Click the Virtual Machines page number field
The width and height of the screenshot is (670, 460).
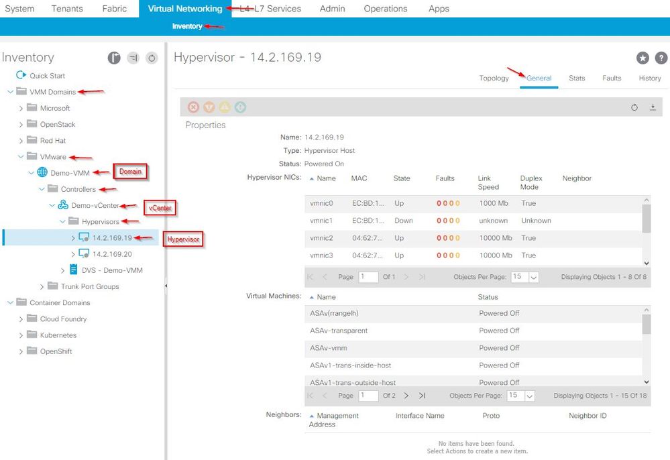[x=368, y=396]
